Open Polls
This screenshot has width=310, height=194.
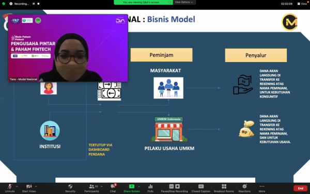tap(150, 188)
